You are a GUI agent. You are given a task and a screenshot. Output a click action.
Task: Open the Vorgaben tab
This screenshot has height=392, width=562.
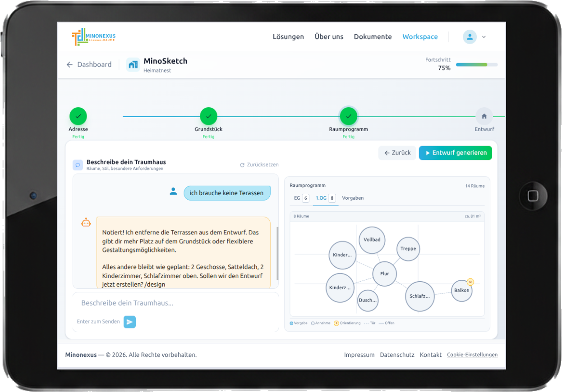353,198
